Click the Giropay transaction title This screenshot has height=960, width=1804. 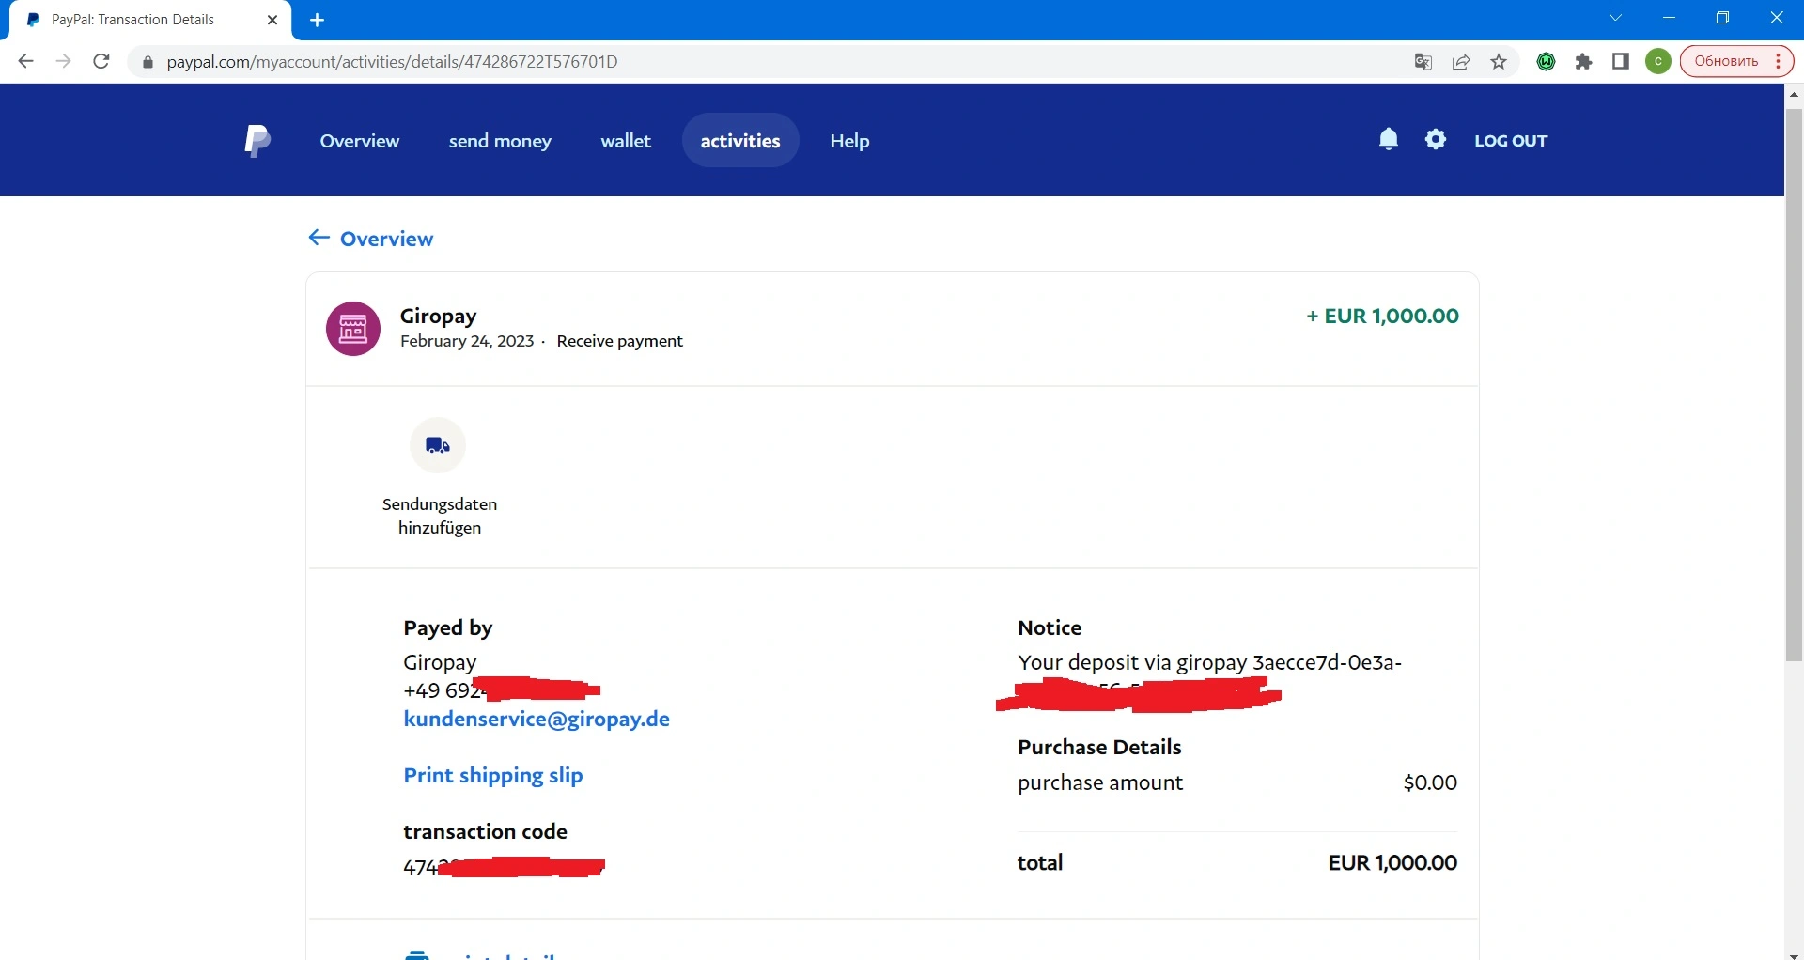(439, 316)
